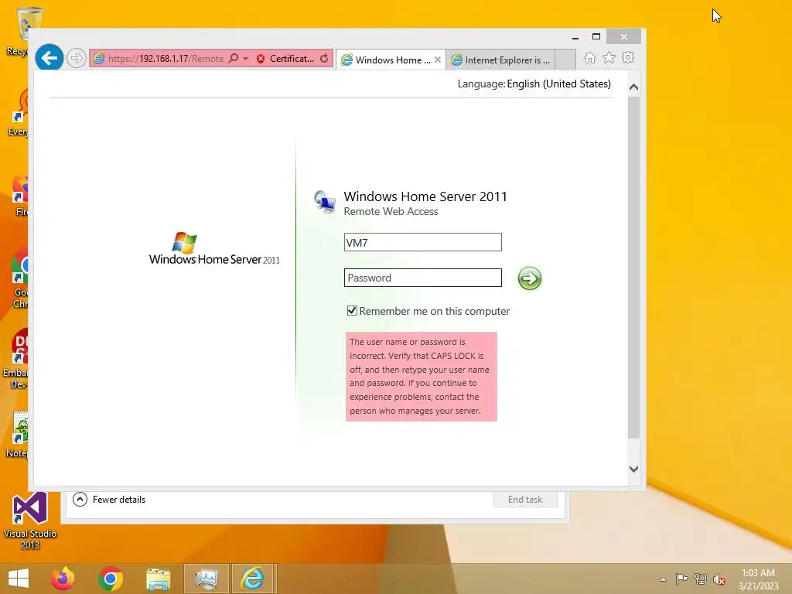
Task: Click the vertical scrollbar thumb
Action: click(x=634, y=268)
